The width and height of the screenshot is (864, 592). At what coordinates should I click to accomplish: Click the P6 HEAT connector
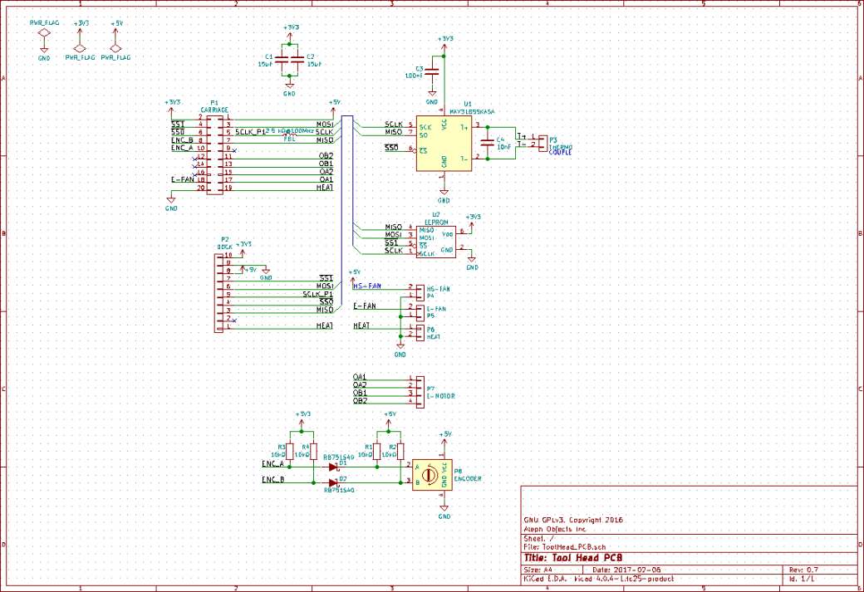pyautogui.click(x=418, y=330)
